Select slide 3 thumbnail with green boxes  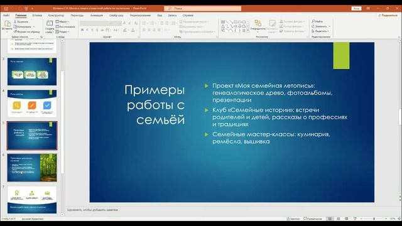(x=32, y=72)
